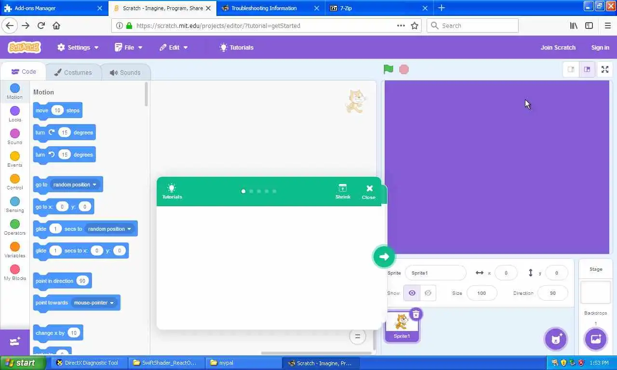Click the red stop sign button
The image size is (617, 370).
(404, 69)
